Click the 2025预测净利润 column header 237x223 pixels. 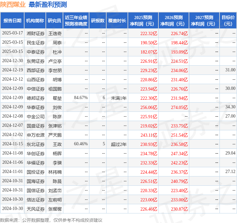coord(143,21)
